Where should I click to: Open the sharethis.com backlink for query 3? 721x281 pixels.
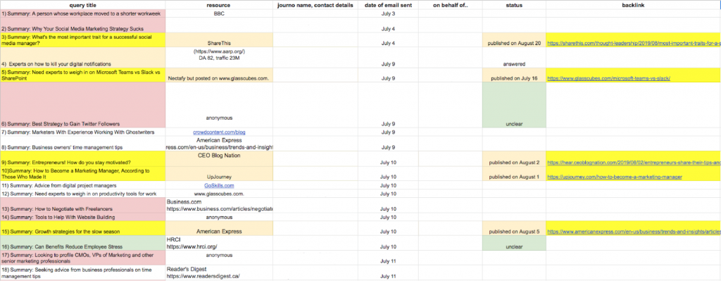click(634, 43)
